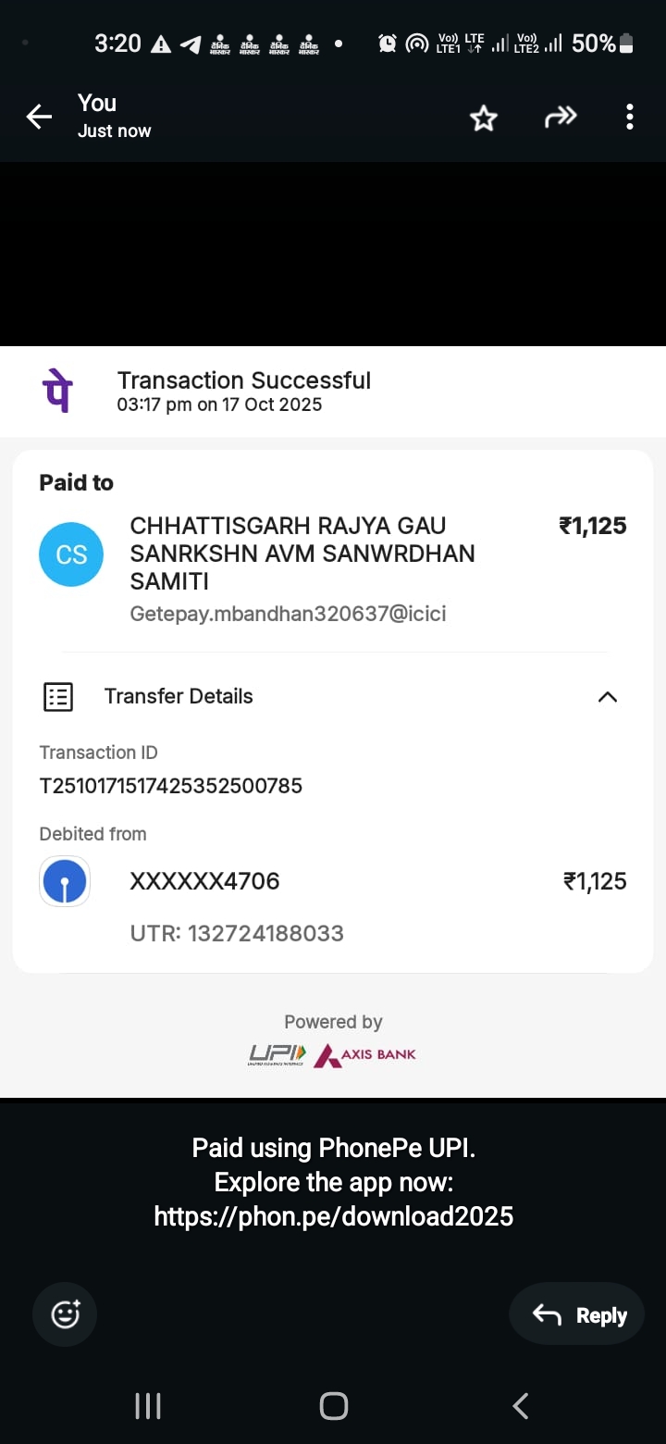
Task: Tap the CS recipient avatar
Action: tap(71, 554)
